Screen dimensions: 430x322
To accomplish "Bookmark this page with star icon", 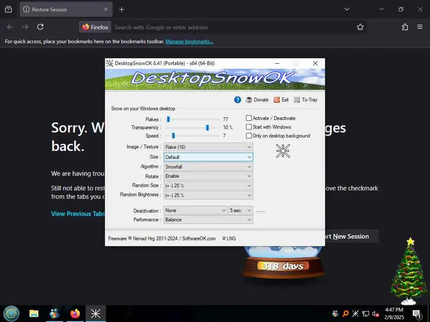I will point(360,27).
